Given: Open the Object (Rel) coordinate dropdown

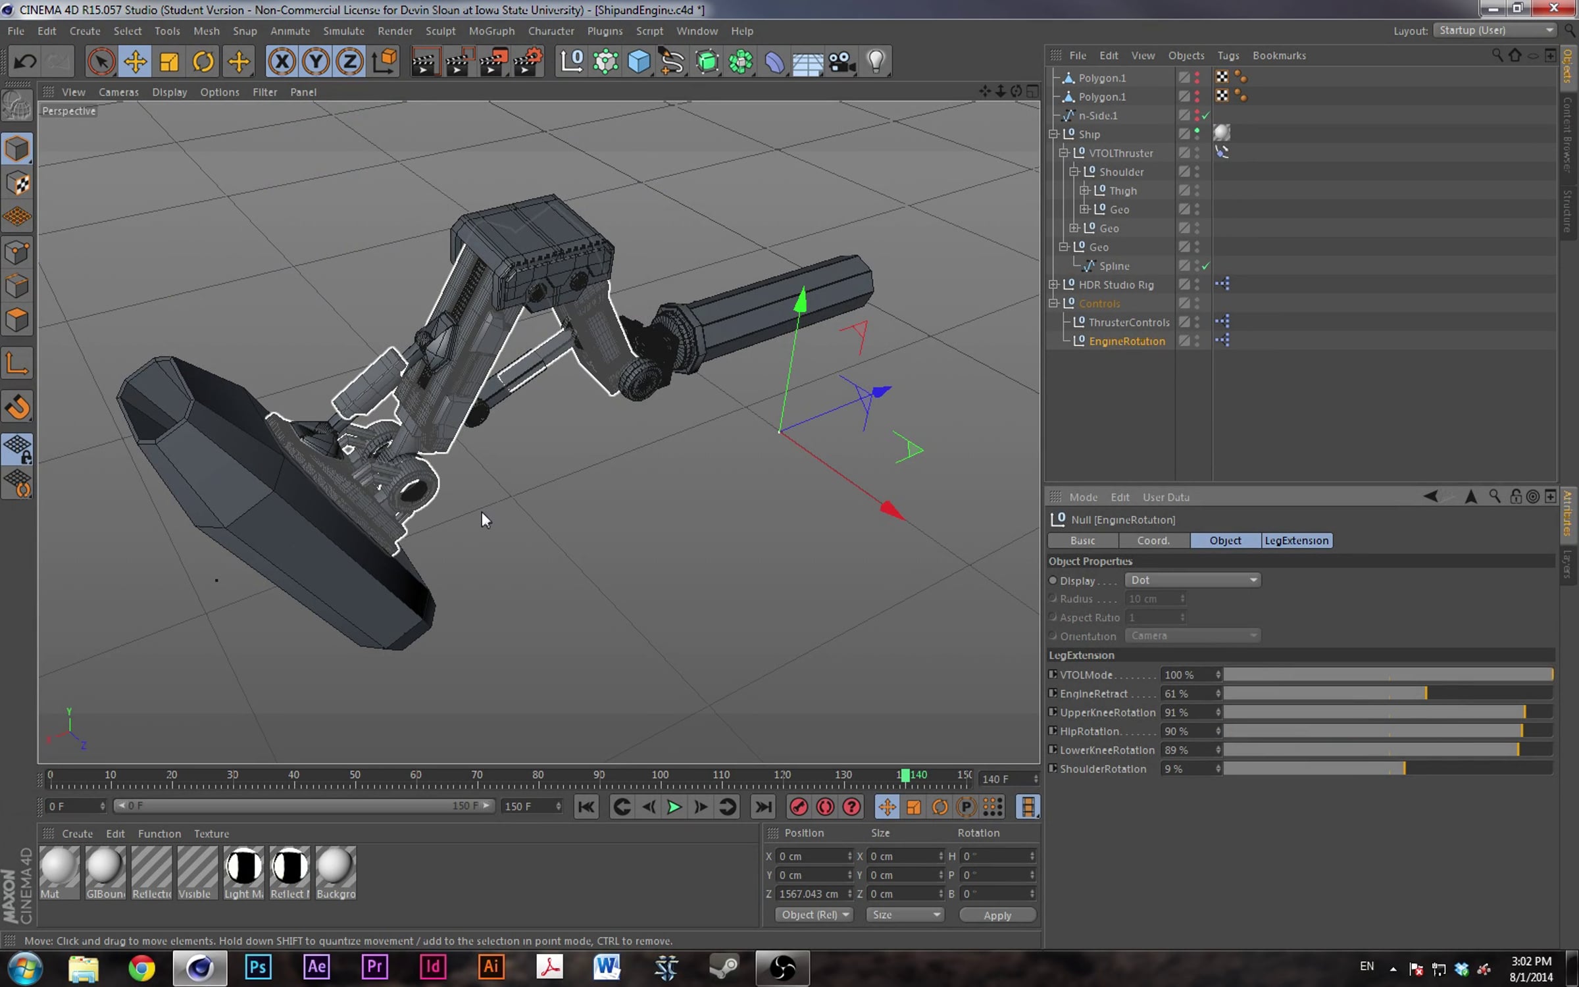Looking at the screenshot, I should coord(814,915).
